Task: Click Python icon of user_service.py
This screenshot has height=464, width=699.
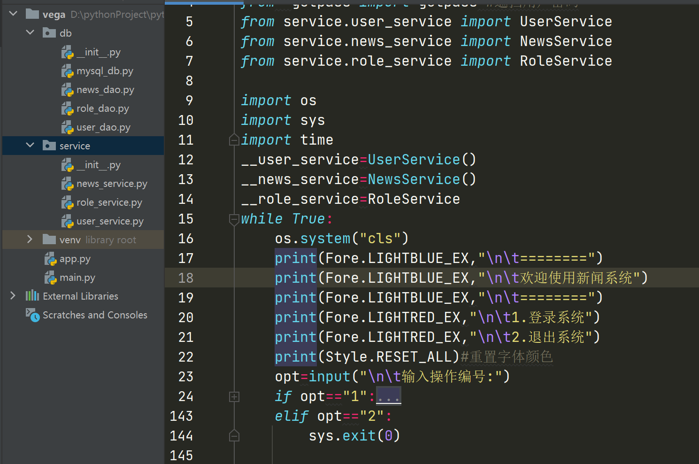Action: (x=68, y=221)
